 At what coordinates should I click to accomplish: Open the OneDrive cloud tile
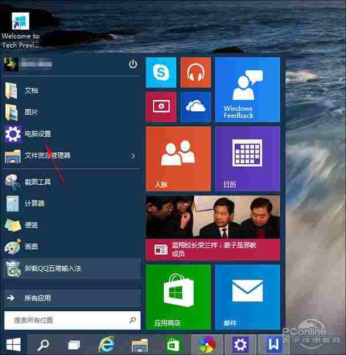[x=195, y=107]
